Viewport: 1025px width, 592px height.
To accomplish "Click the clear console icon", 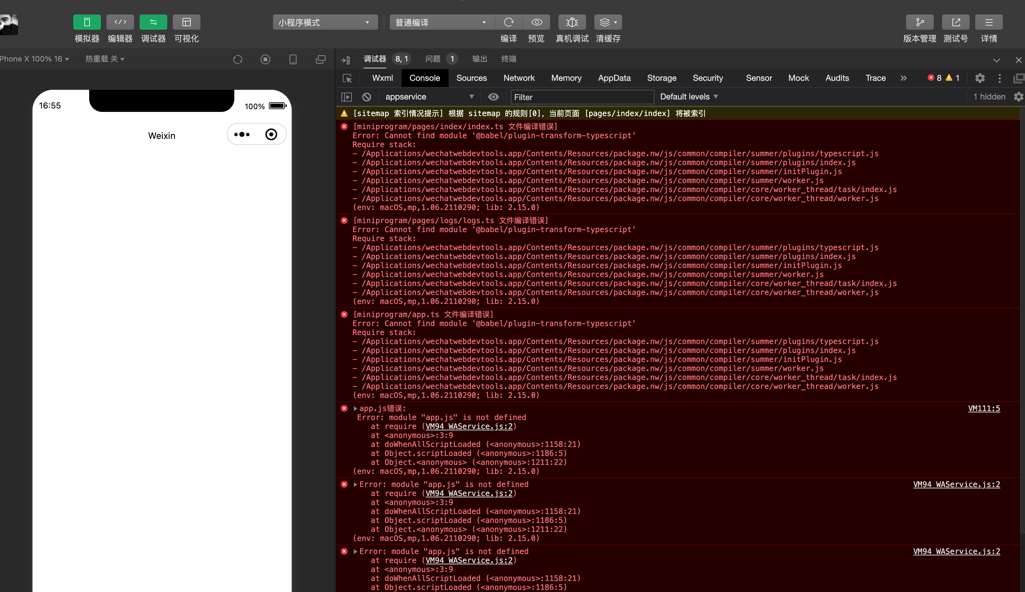I will (366, 97).
